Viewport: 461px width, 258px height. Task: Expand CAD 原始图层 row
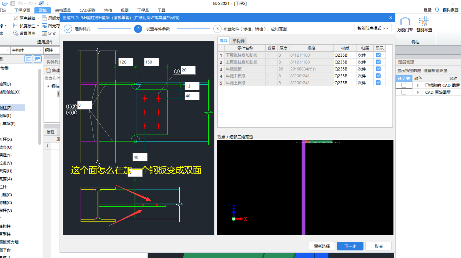pyautogui.click(x=418, y=92)
